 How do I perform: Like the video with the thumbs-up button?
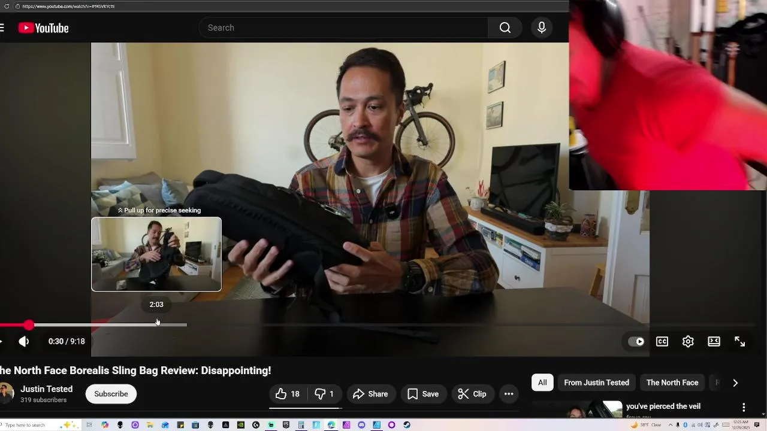point(288,394)
